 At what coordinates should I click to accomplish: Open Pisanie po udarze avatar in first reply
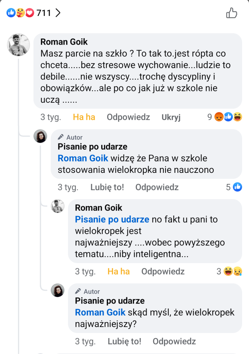pos(40,137)
